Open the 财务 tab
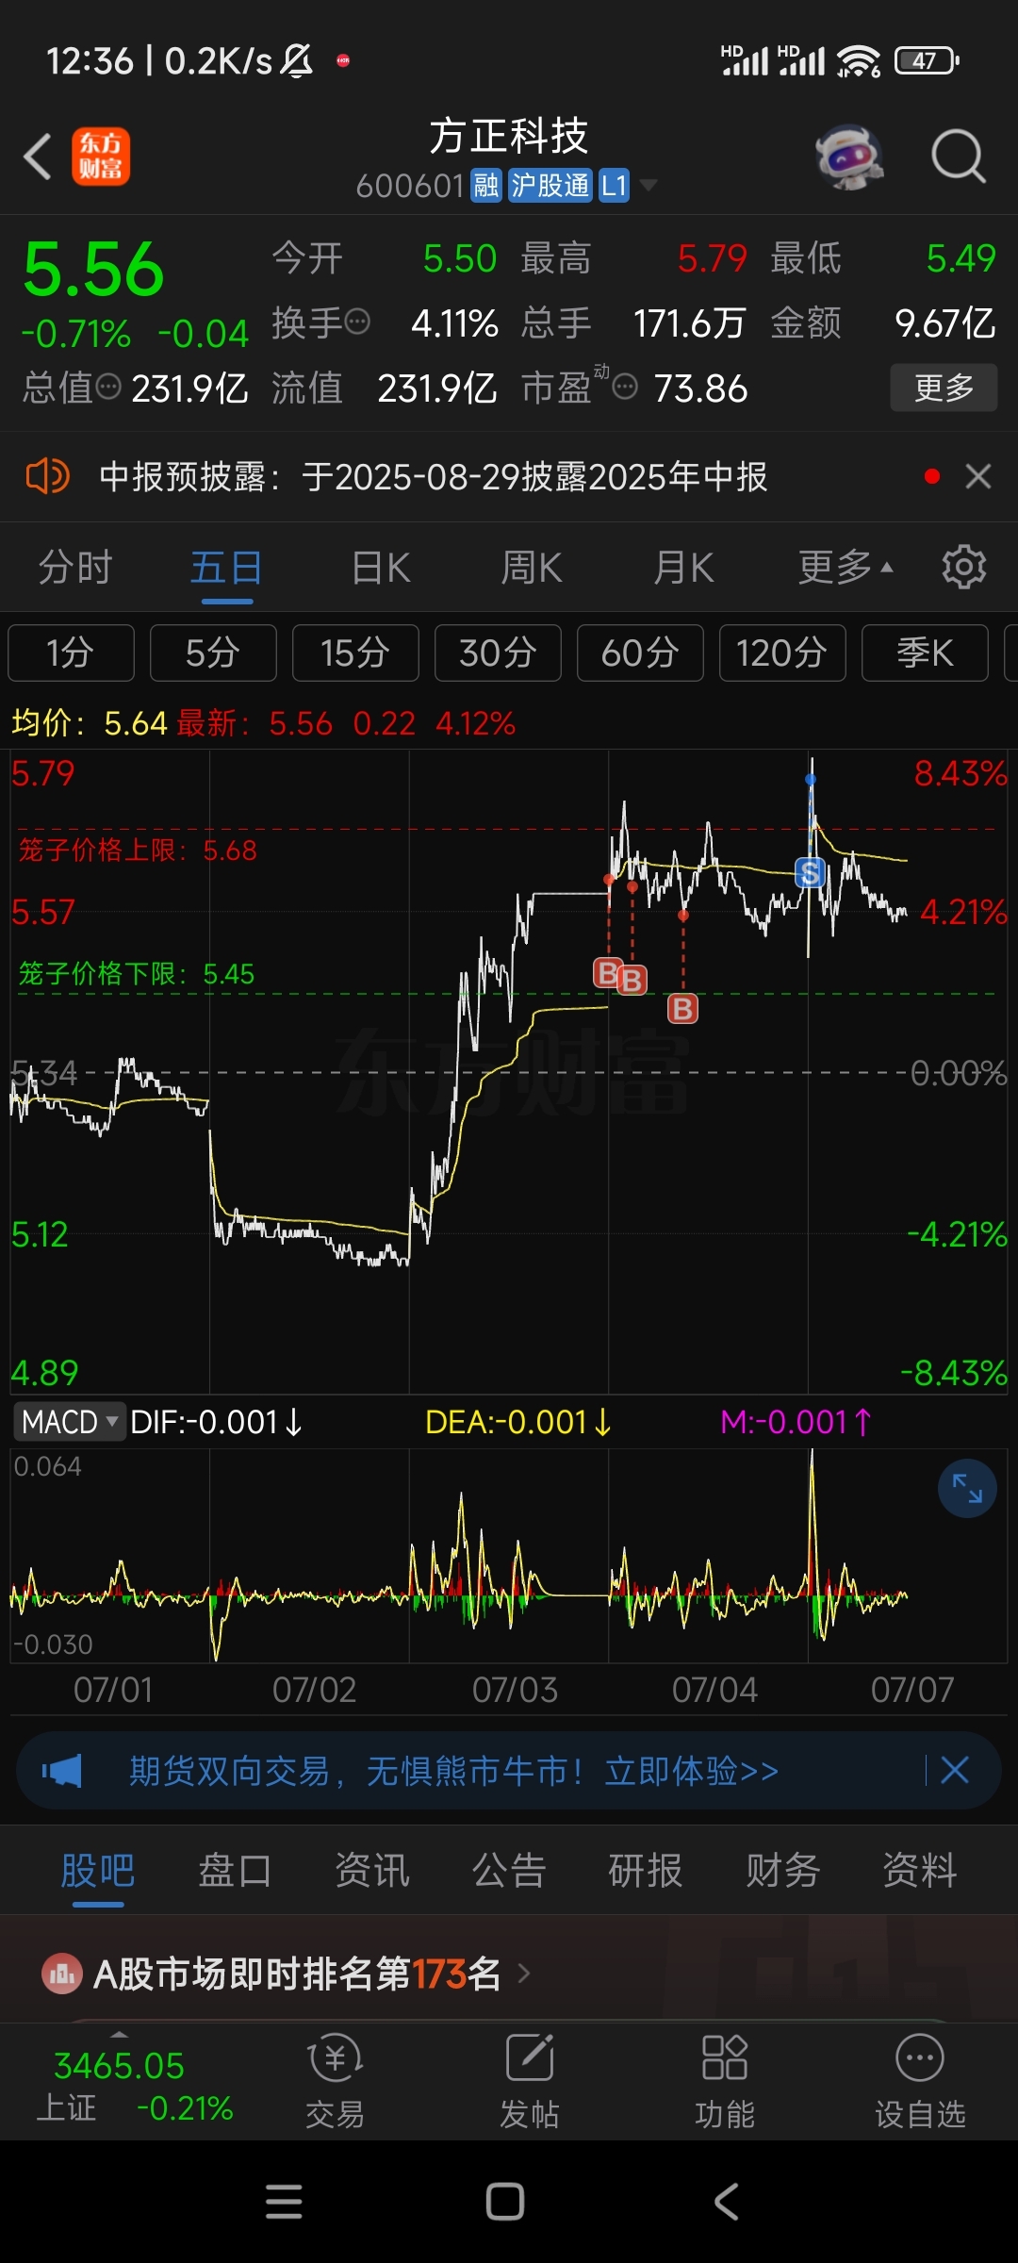The height and width of the screenshot is (2263, 1018). tap(783, 1871)
